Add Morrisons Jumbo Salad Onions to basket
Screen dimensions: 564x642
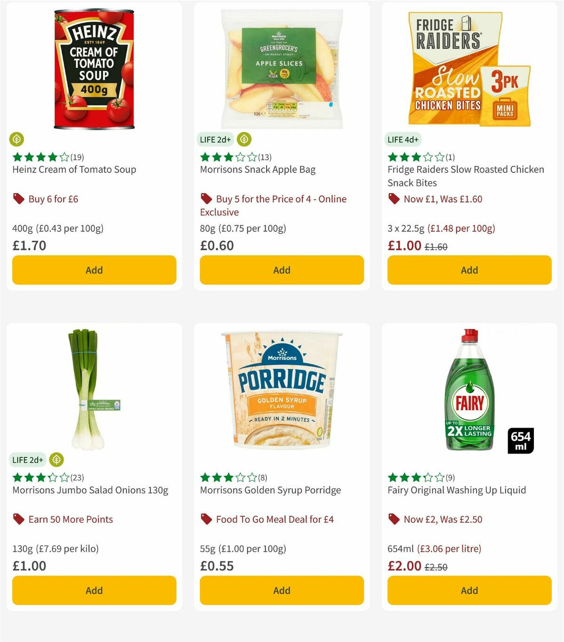tap(94, 590)
